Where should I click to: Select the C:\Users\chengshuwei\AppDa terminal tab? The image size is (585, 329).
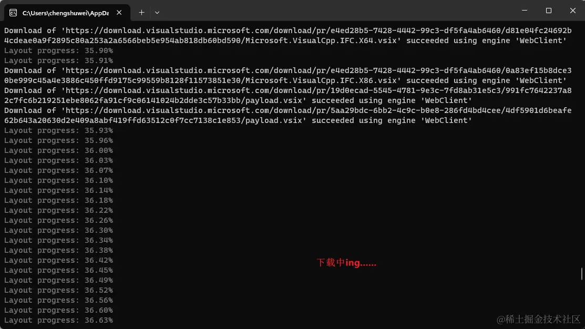coord(67,13)
